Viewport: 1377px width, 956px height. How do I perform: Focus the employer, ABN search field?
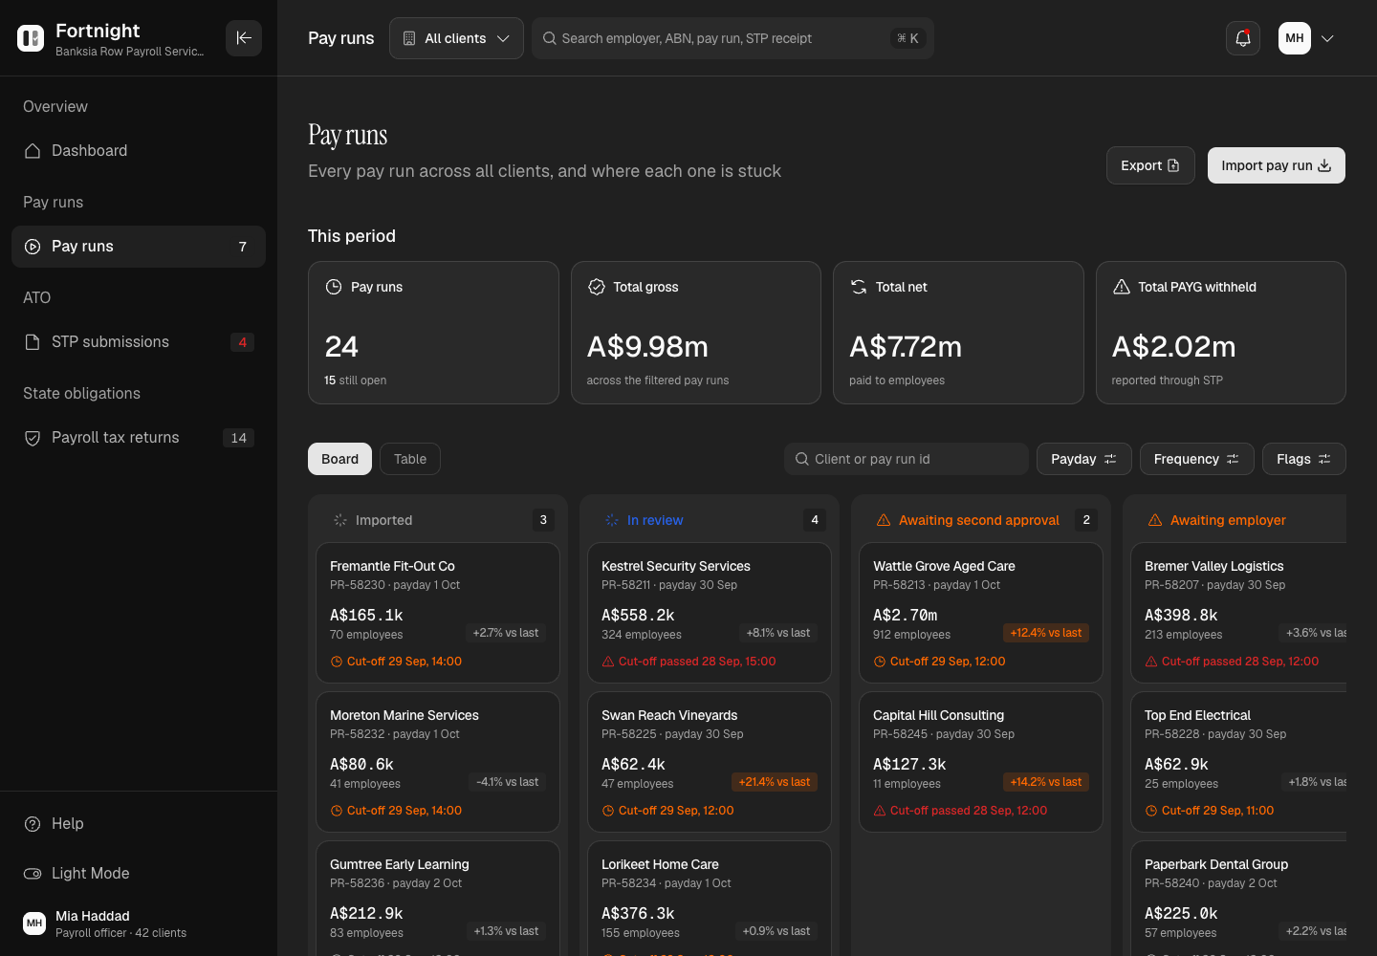(x=732, y=38)
